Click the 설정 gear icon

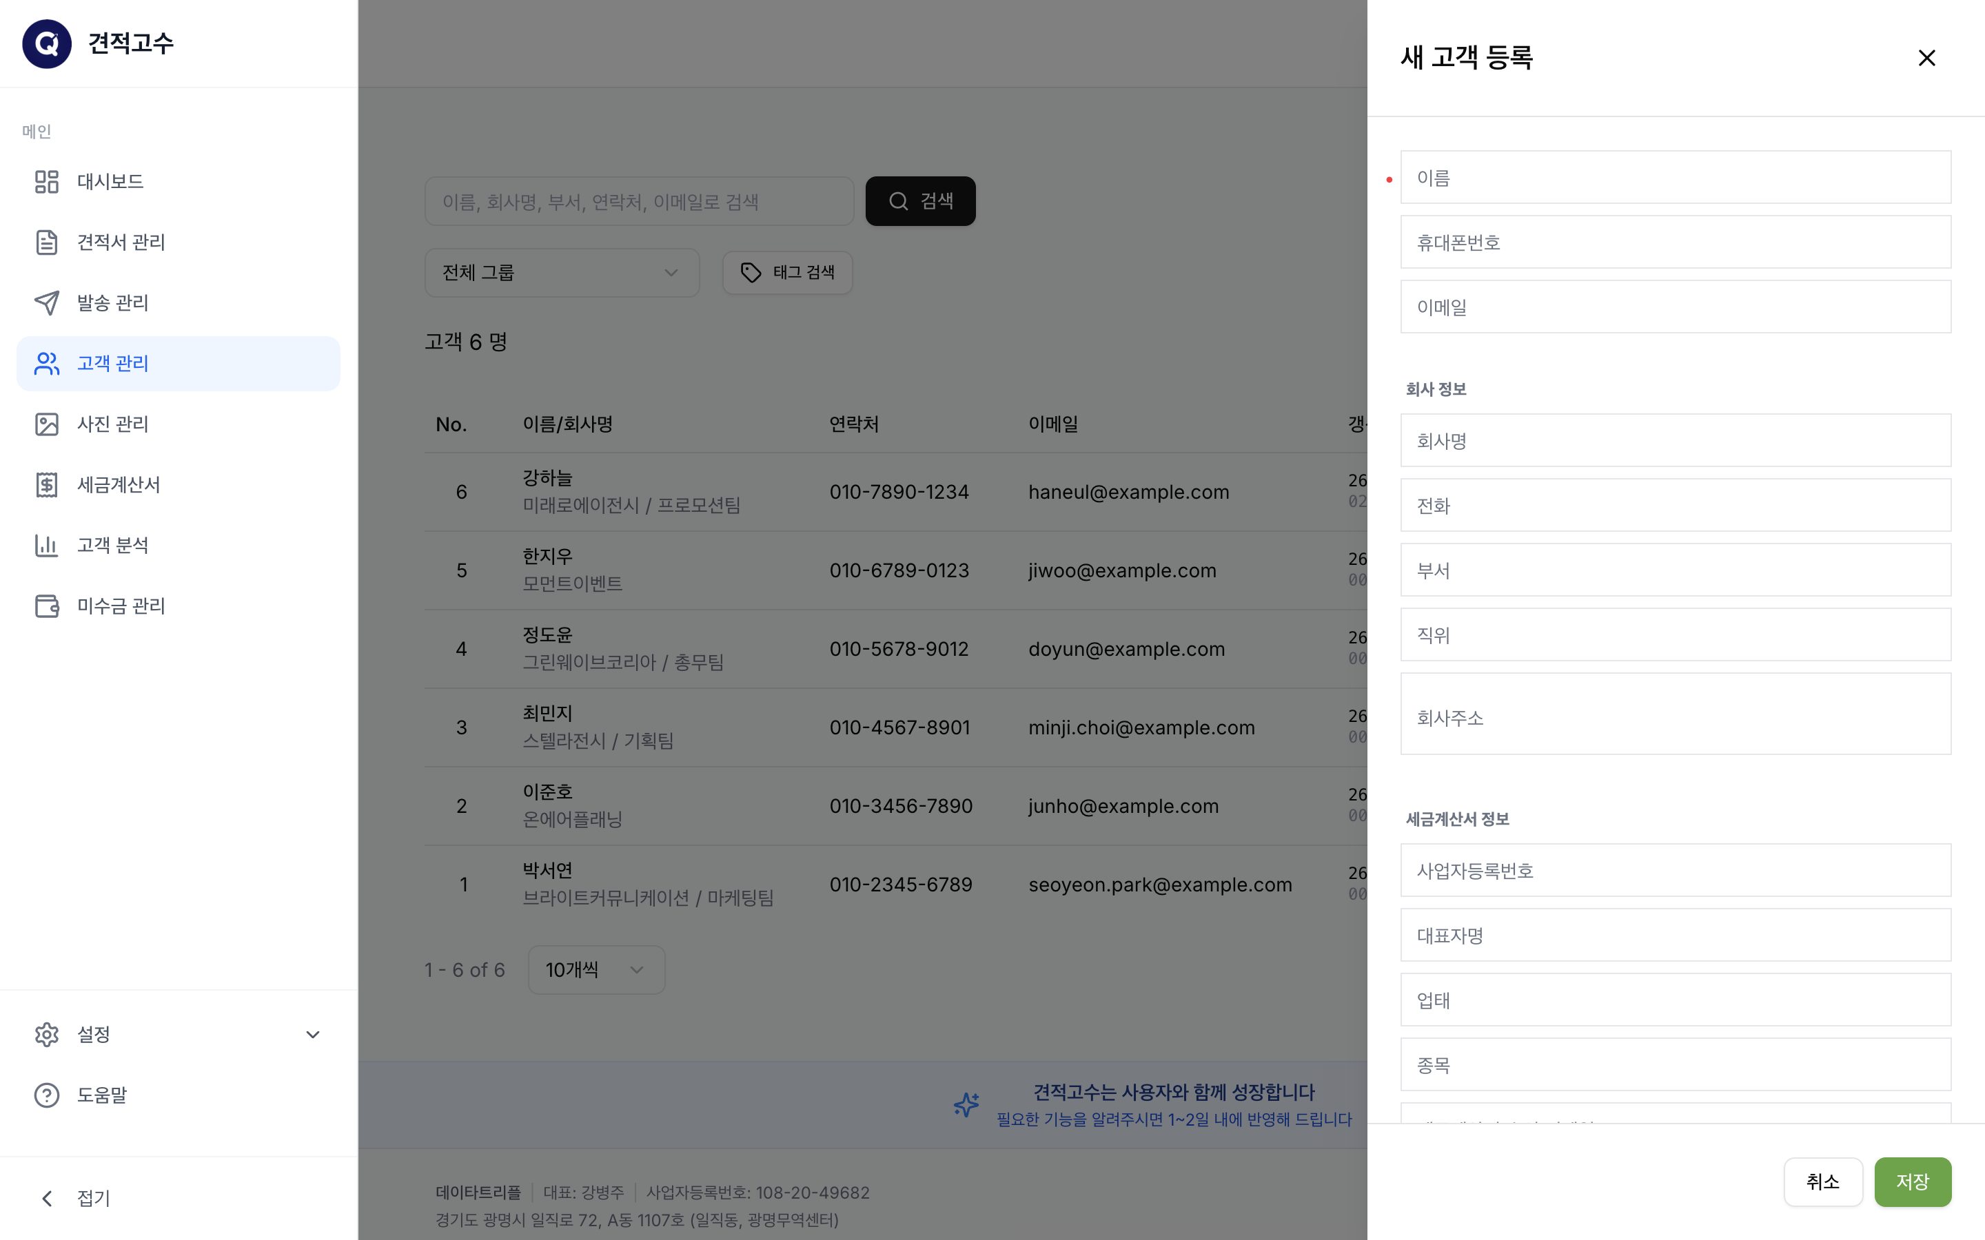point(47,1034)
